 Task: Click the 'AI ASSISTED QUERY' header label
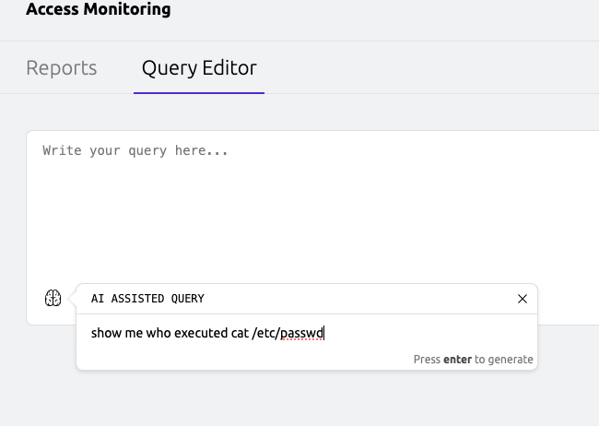click(x=147, y=299)
